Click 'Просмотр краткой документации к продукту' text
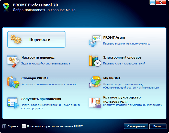 click(x=132, y=105)
